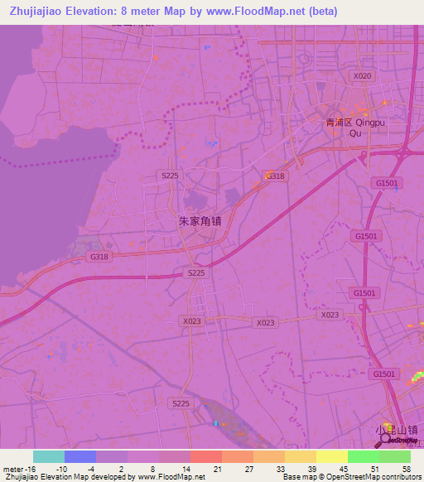Click the X020 road label
Viewport: 424px width, 482px height.
362,76
